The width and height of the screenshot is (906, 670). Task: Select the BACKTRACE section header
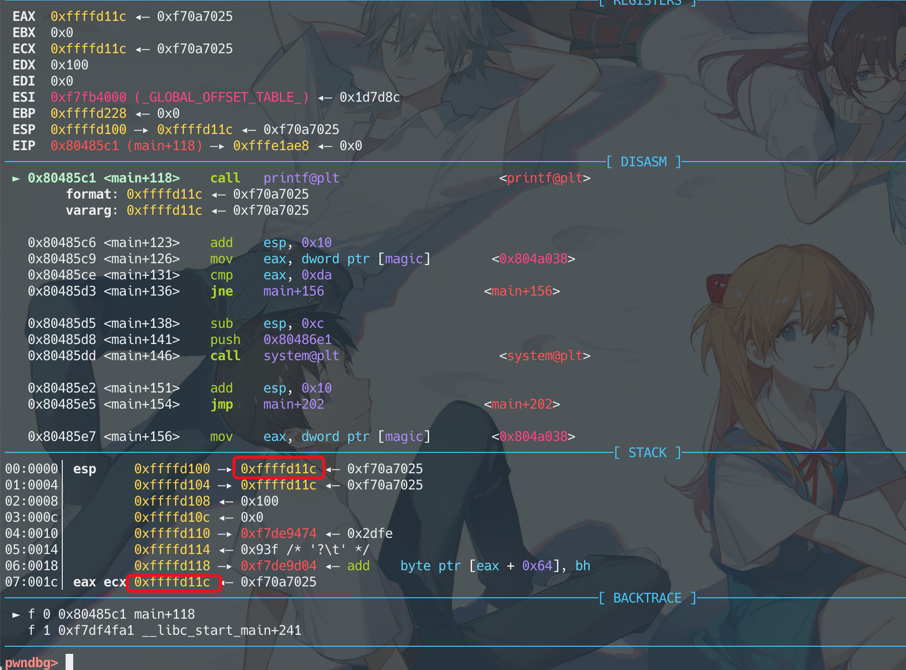(x=647, y=598)
